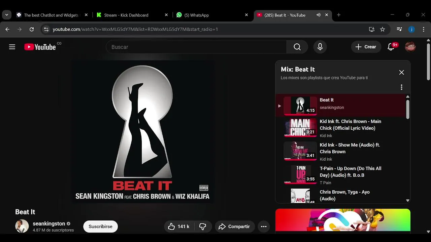Open more actions menu below video
Image resolution: width=431 pixels, height=242 pixels.
(264, 227)
